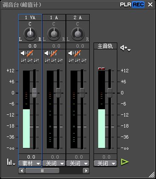Select the 2 A track header
This screenshot has width=156, height=179.
pos(78,17)
